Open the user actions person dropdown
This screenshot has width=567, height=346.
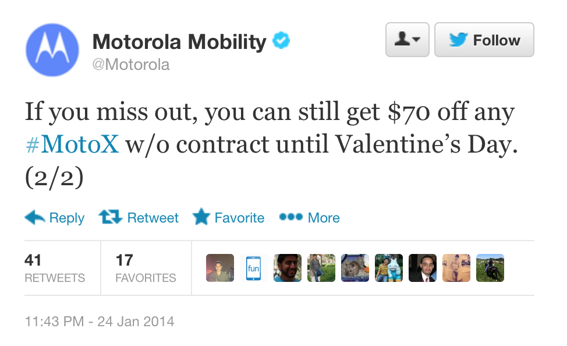tap(407, 40)
